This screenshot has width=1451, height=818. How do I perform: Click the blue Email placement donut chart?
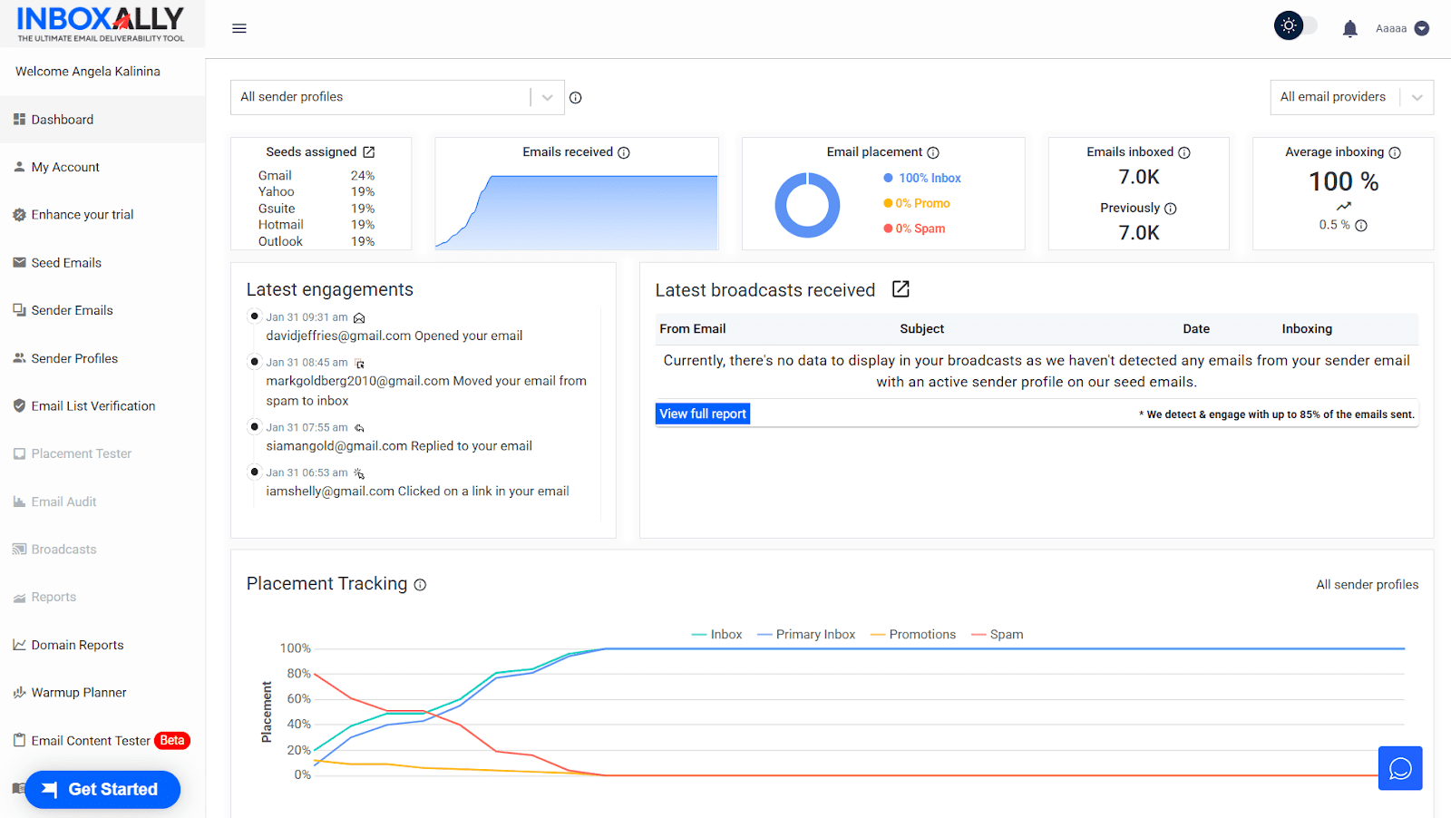[807, 206]
